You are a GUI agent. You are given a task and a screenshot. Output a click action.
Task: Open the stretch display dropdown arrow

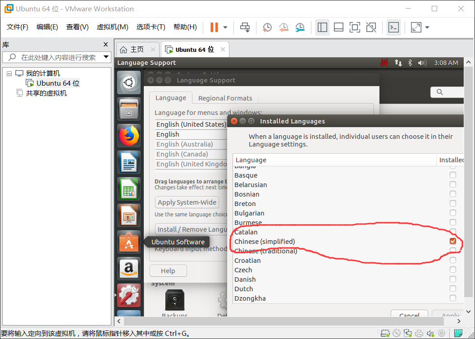(427, 27)
